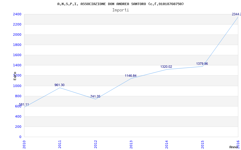Viewport: 241px width, 150px height.
Task: Click the 0 y-axis value
Action: (x=20, y=137)
